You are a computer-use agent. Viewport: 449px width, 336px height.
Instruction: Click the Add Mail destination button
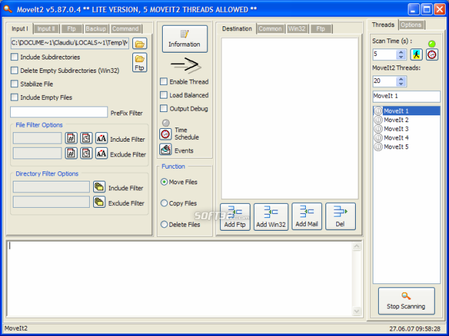pyautogui.click(x=307, y=217)
